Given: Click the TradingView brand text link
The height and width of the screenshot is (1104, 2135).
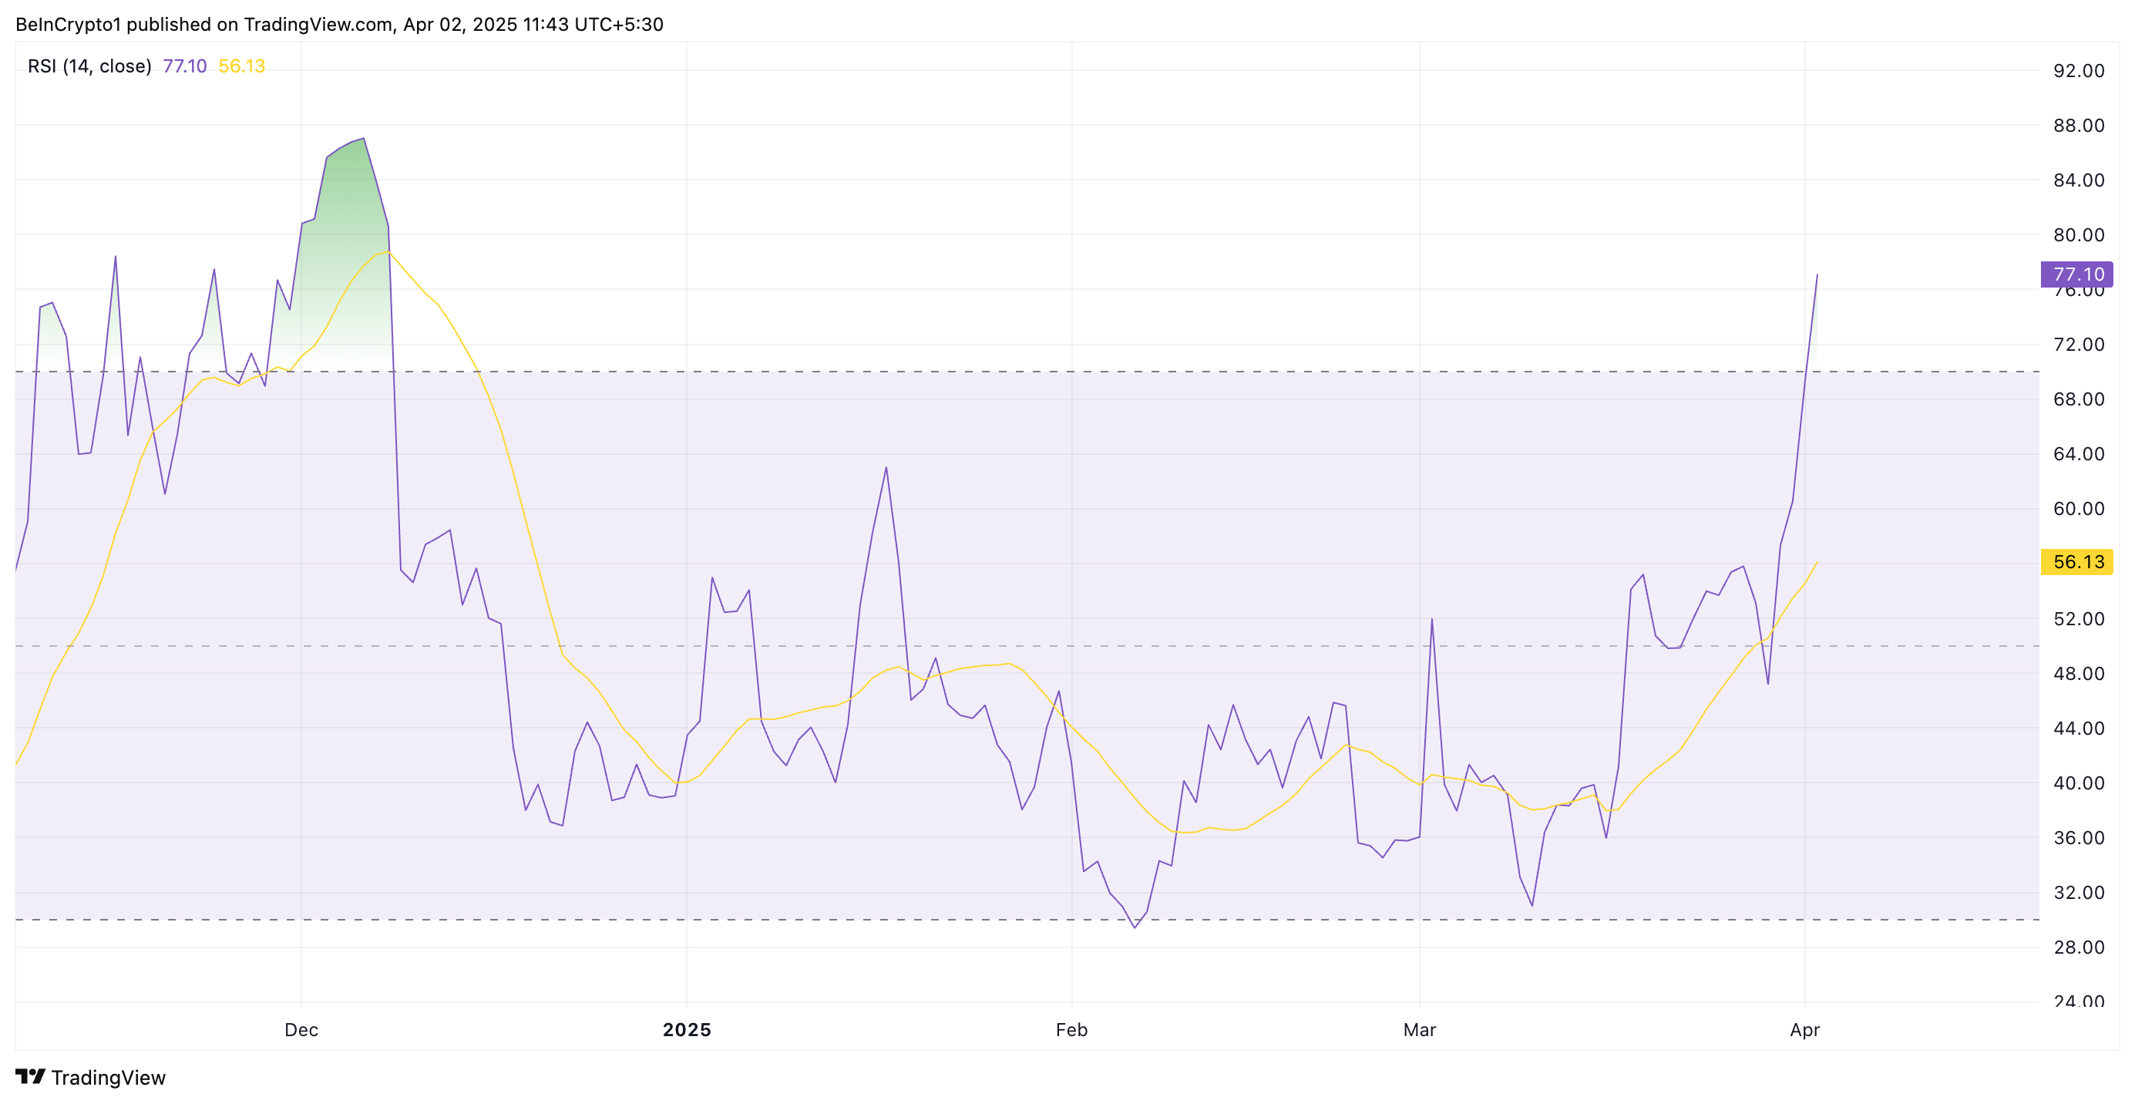Looking at the screenshot, I should pos(108,1077).
